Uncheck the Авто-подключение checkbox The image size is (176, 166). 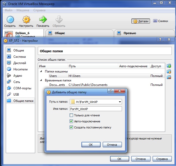click(71, 121)
